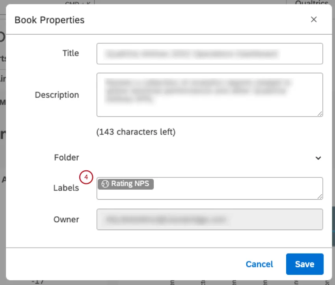Click inside the Title text field
The width and height of the screenshot is (335, 285).
(x=209, y=54)
